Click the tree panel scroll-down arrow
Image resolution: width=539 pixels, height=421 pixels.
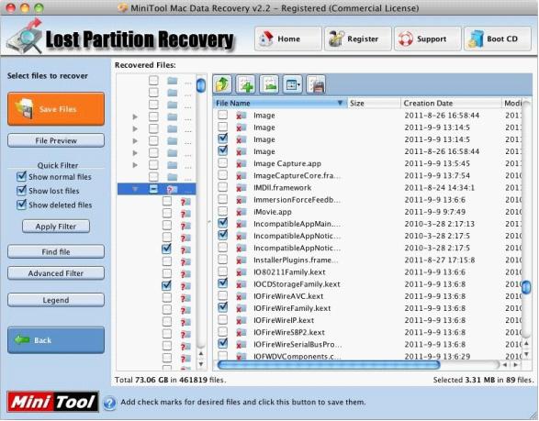201,364
